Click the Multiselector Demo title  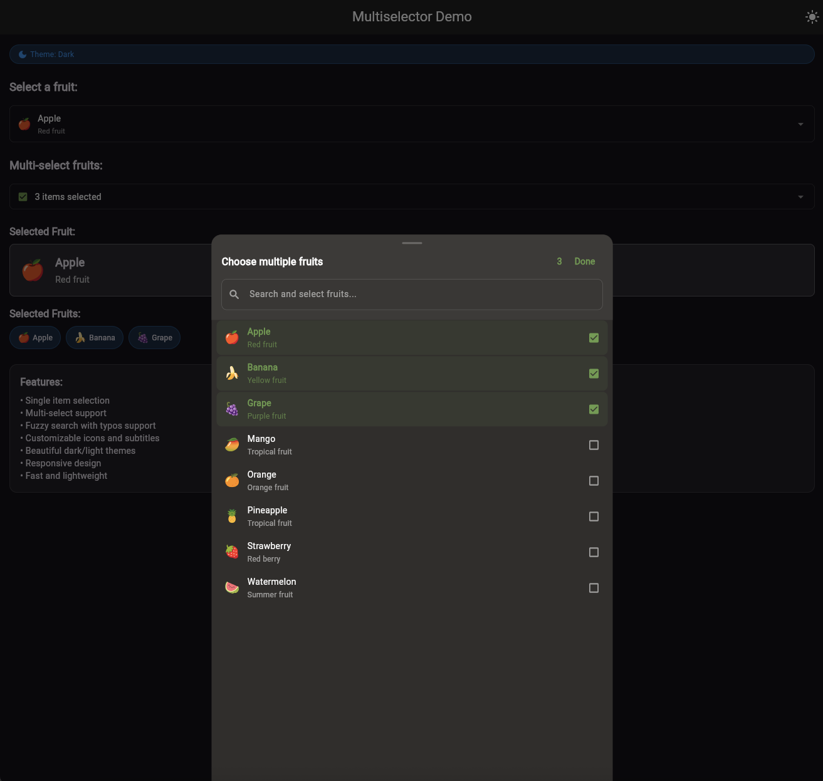(x=412, y=17)
